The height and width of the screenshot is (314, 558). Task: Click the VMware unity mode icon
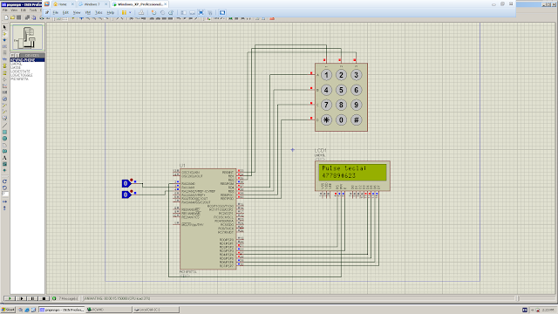coord(209,12)
